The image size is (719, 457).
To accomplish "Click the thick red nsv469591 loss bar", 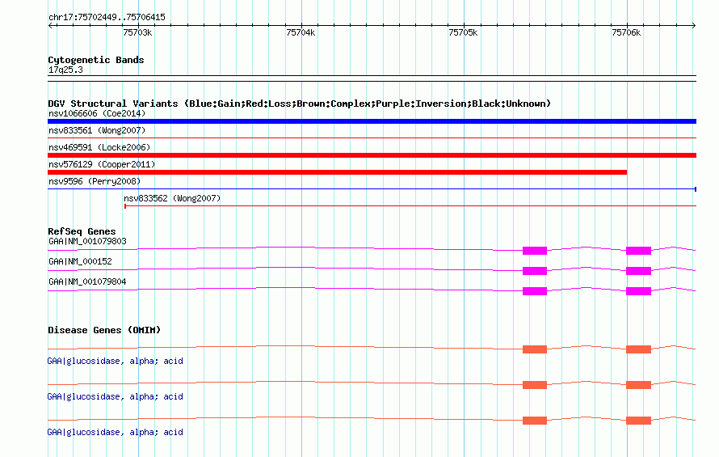I will 372,155.
